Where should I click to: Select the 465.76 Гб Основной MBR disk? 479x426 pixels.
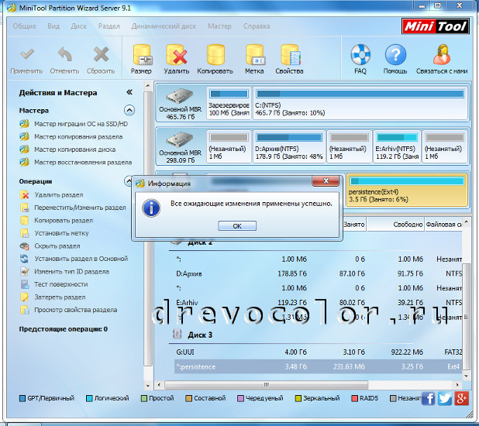(x=181, y=103)
